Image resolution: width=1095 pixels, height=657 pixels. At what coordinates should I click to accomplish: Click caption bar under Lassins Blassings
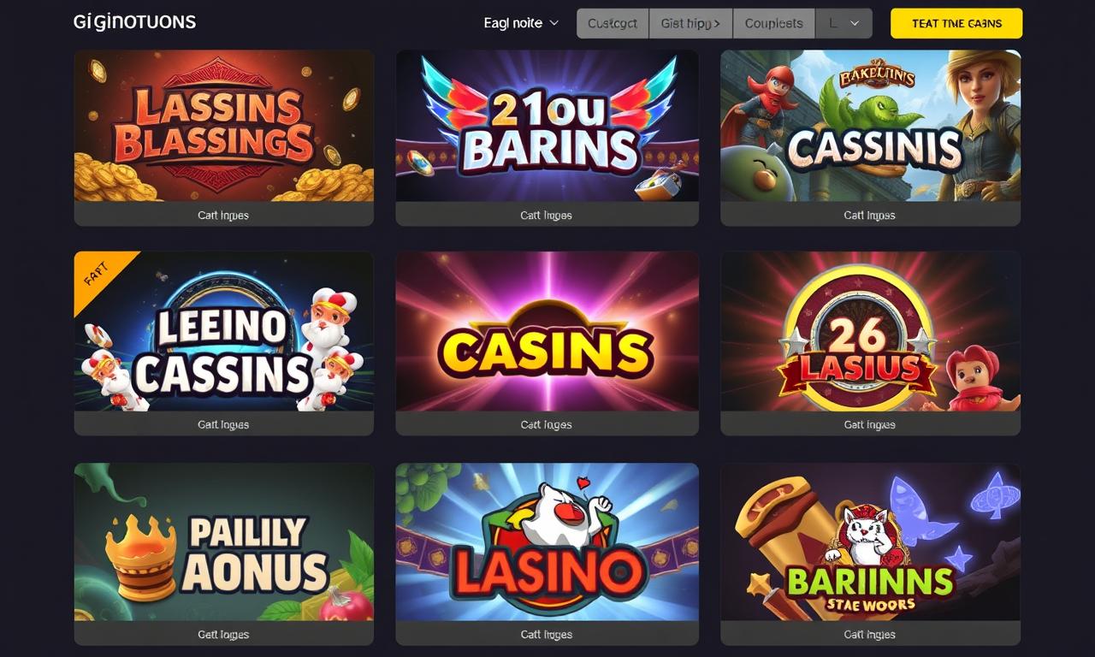click(224, 215)
